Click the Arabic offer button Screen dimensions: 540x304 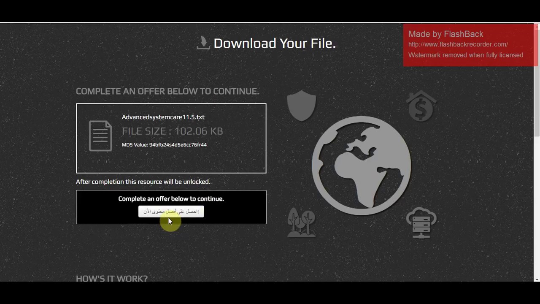[171, 212]
